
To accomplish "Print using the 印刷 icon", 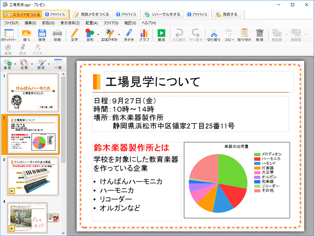I will (x=57, y=35).
